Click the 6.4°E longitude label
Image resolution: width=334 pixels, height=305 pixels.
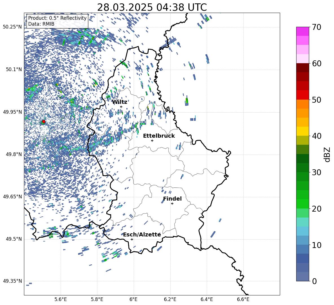[x=206, y=300]
